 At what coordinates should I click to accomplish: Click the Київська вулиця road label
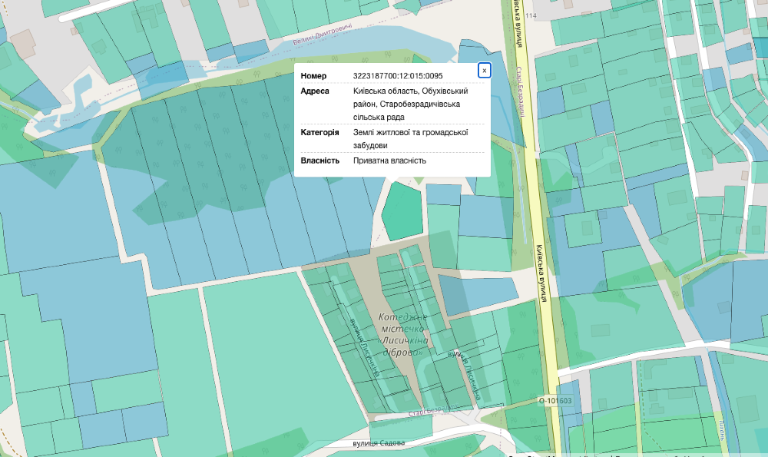[541, 274]
